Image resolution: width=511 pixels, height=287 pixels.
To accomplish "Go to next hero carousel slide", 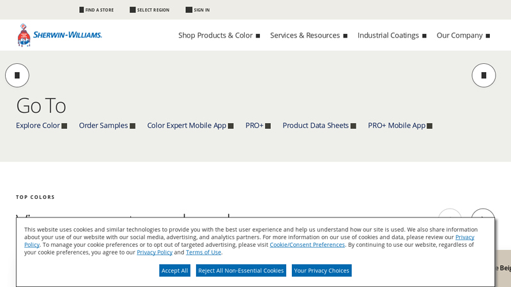I will [484, 75].
